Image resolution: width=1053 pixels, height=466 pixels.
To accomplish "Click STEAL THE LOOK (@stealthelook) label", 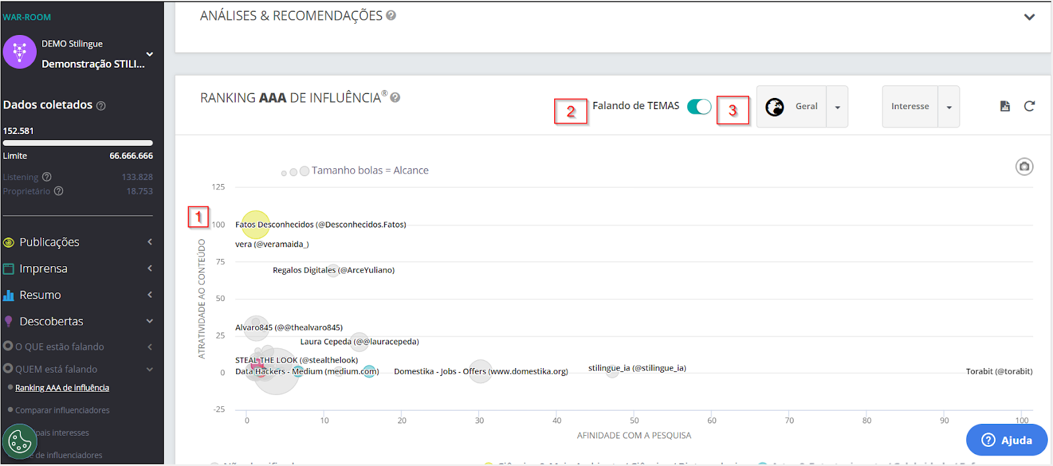I will pyautogui.click(x=296, y=360).
